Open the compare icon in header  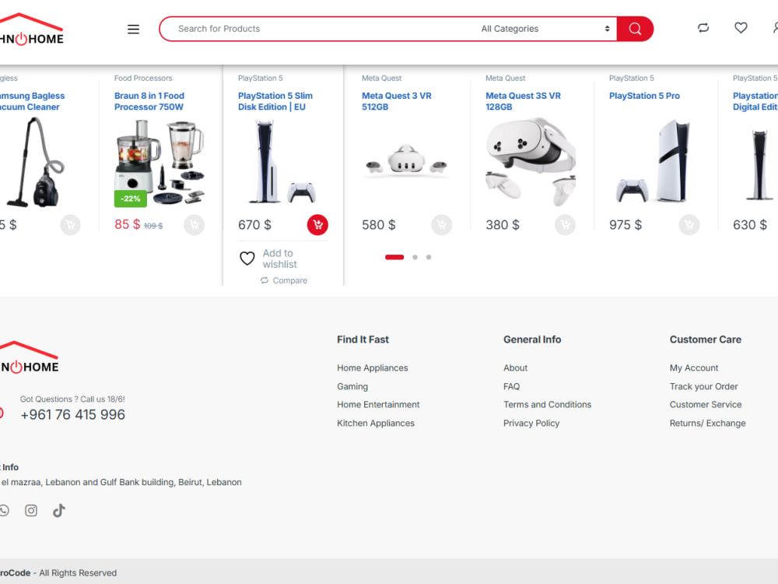[x=703, y=28]
